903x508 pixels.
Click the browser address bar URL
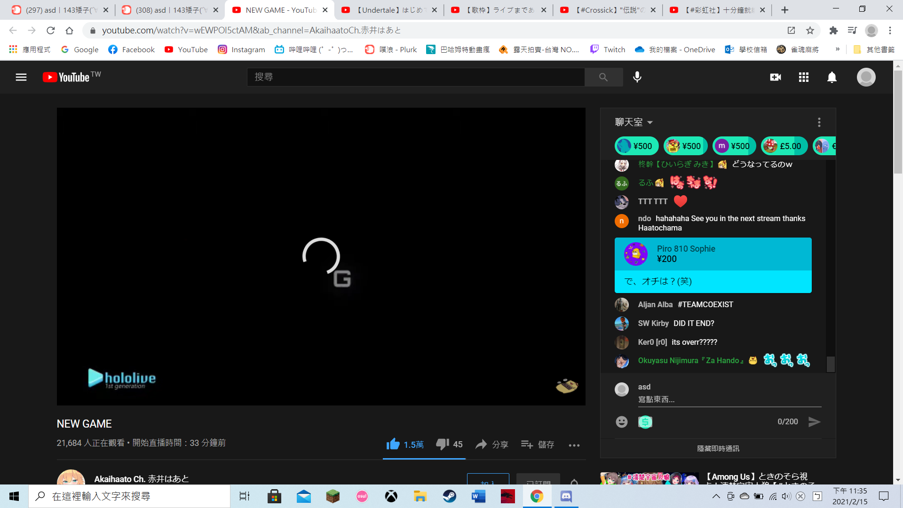click(x=252, y=31)
